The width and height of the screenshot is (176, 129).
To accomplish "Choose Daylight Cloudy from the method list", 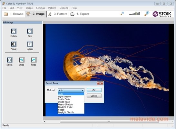I will [66, 112].
